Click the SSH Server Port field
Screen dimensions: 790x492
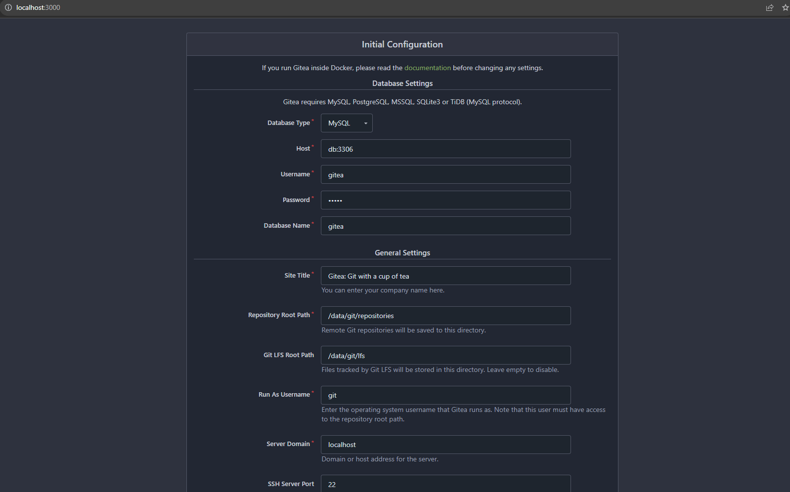(445, 484)
